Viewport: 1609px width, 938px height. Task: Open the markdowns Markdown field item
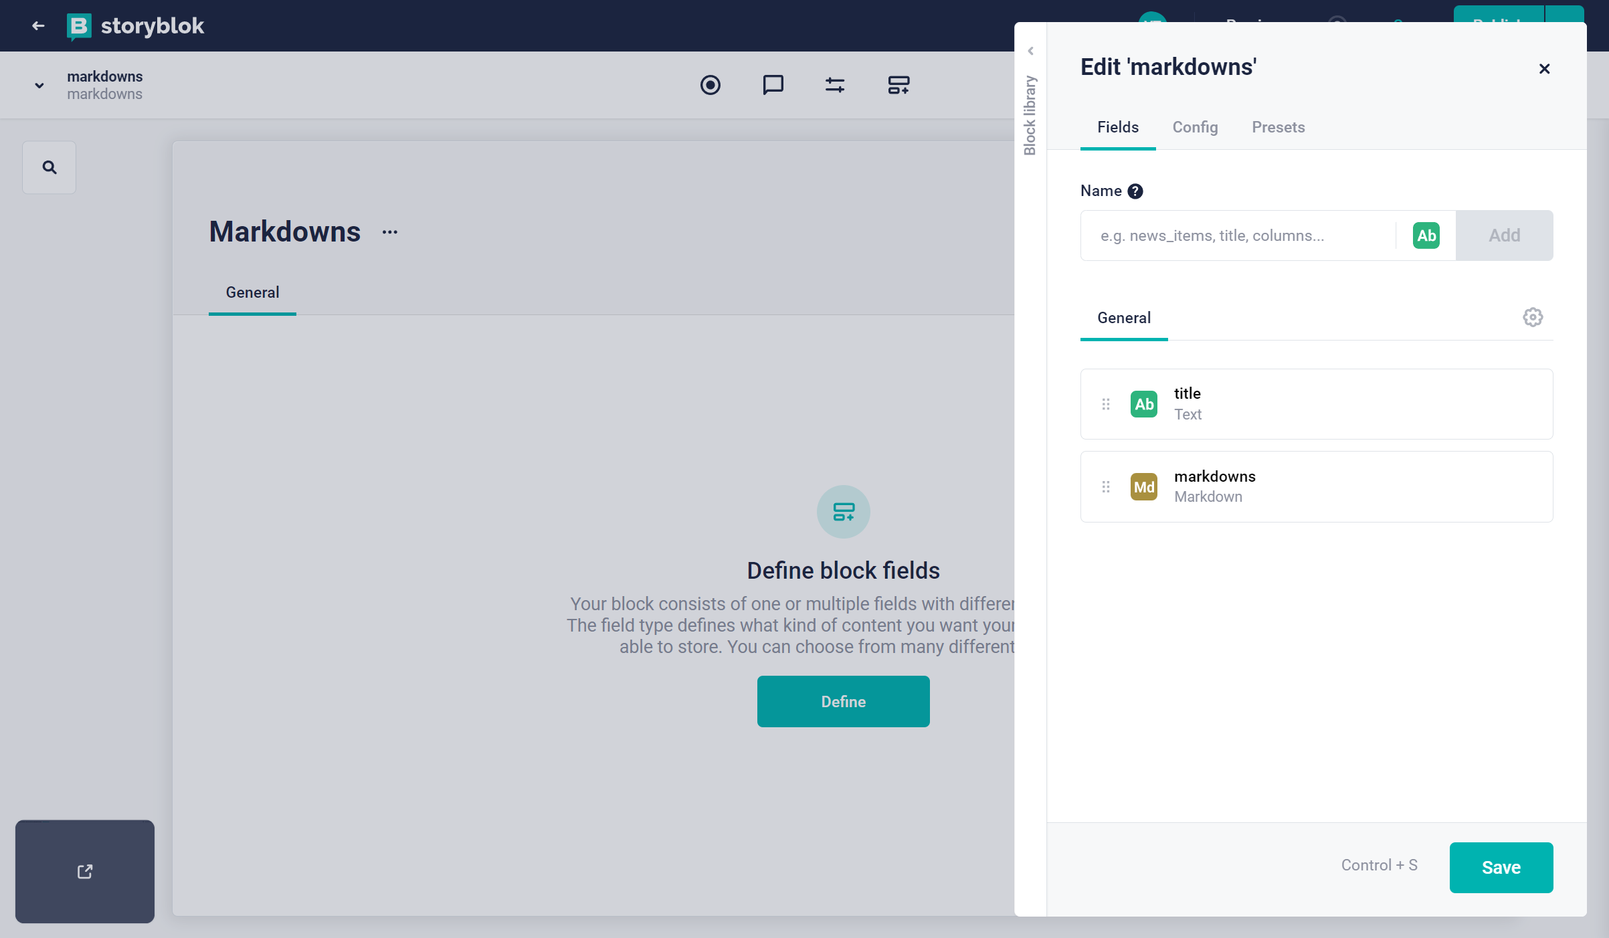click(1316, 486)
